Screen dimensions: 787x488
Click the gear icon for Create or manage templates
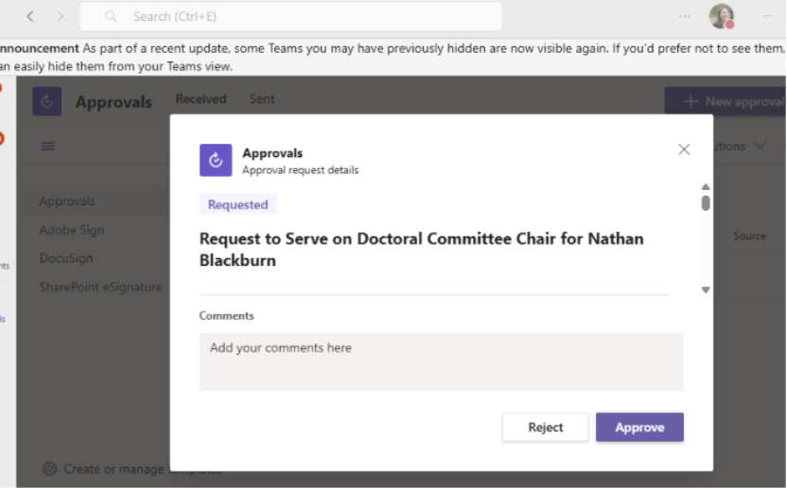[x=50, y=469]
